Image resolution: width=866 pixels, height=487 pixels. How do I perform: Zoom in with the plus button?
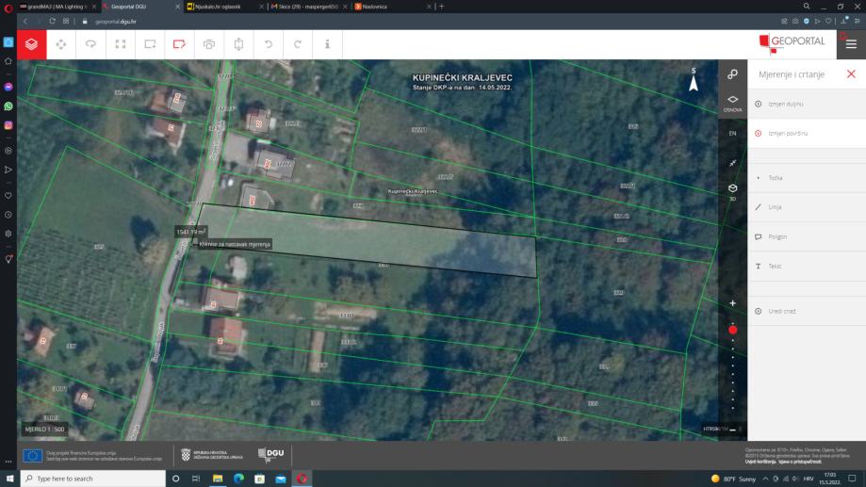(732, 303)
